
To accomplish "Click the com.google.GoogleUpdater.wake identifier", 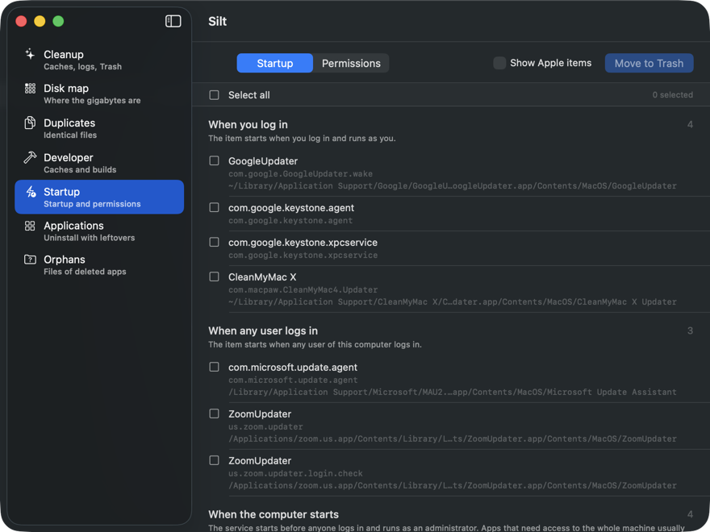I will pos(300,174).
